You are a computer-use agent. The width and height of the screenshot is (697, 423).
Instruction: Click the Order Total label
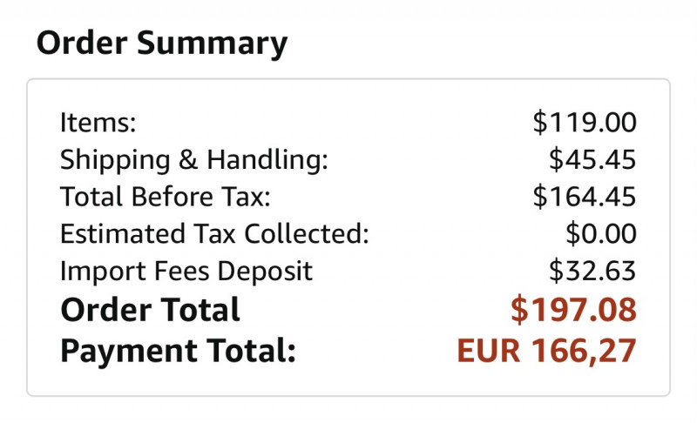(150, 310)
